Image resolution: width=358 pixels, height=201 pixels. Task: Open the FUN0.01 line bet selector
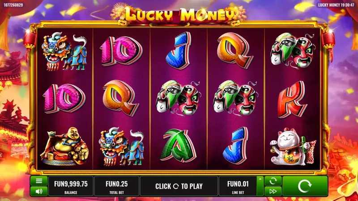point(238,186)
